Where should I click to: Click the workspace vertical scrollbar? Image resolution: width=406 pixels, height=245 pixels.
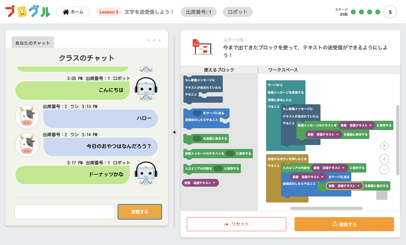pos(398,141)
